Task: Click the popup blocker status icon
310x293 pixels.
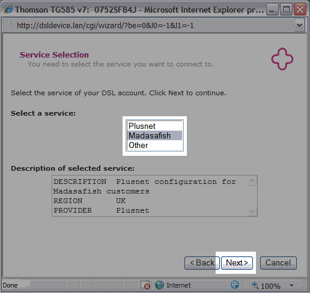Action: 145,285
